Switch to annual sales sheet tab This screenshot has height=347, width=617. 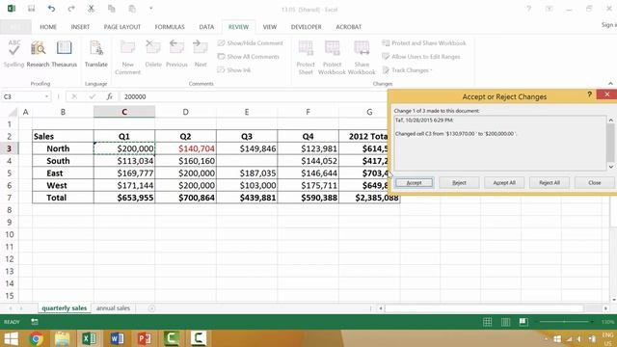coord(113,308)
